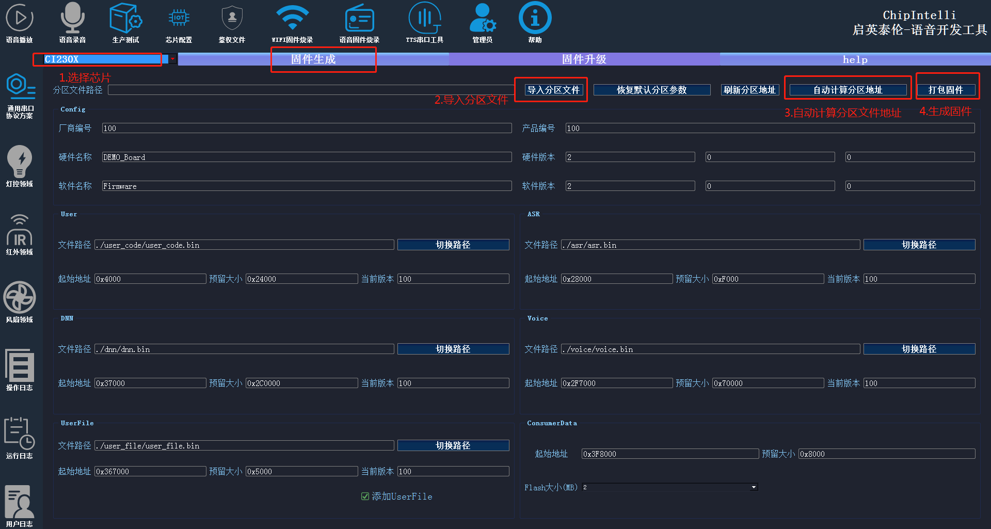This screenshot has width=991, height=529.
Task: Click the 刷新分区地址 button
Action: point(749,90)
